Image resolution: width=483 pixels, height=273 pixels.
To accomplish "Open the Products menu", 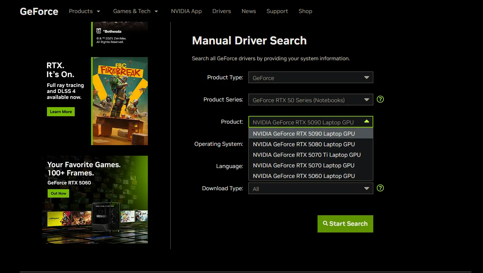I will pos(84,11).
